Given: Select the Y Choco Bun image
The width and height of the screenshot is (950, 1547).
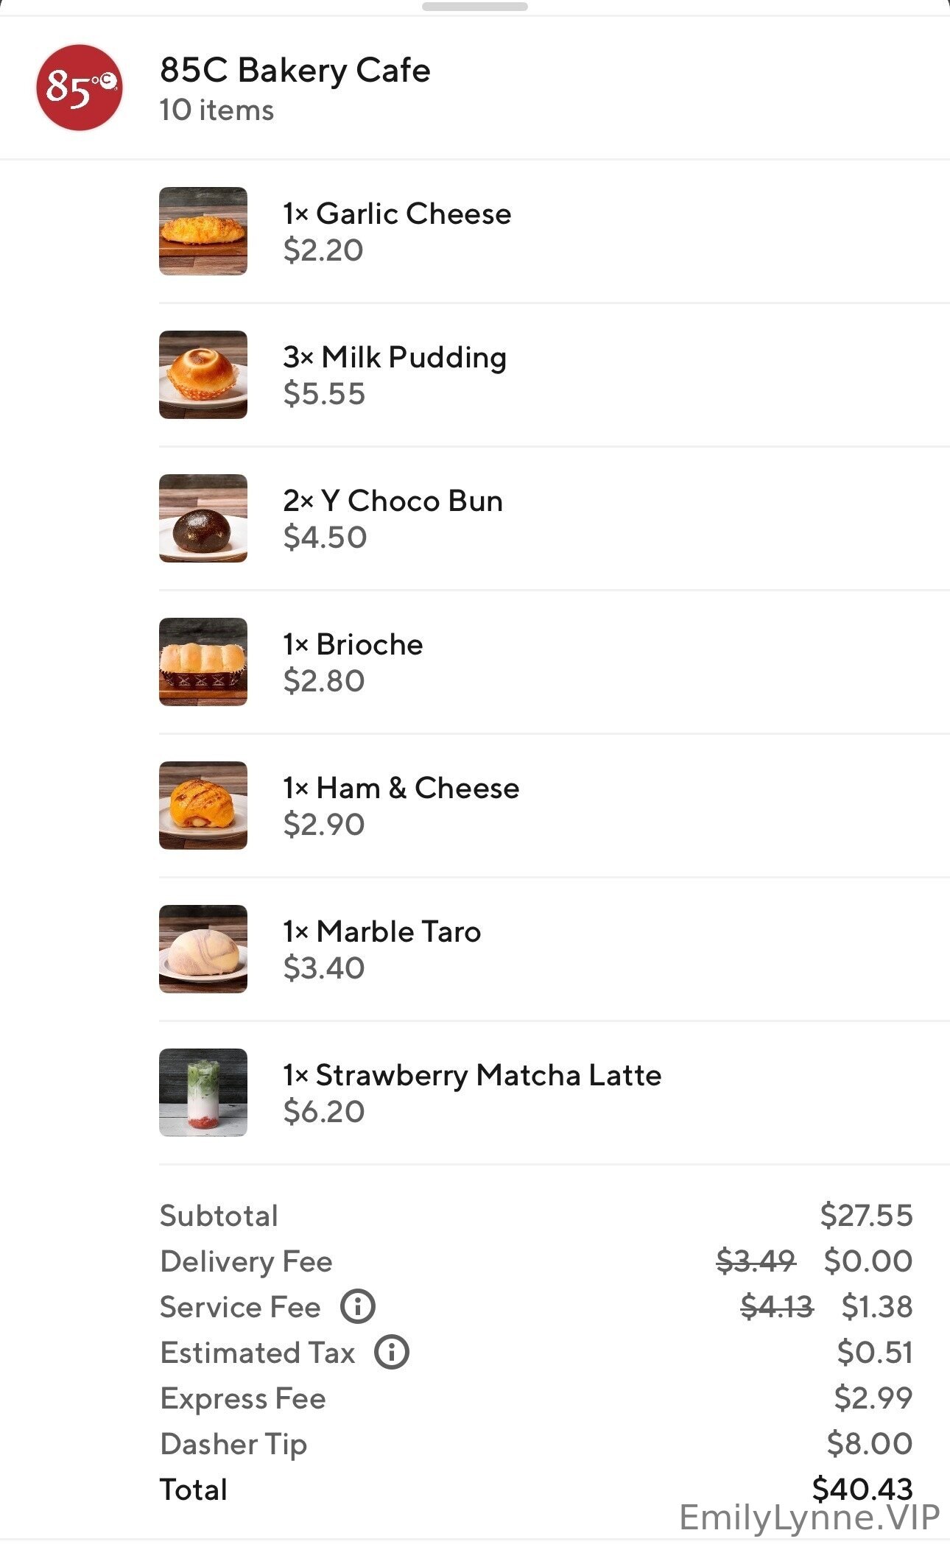Looking at the screenshot, I should (203, 518).
